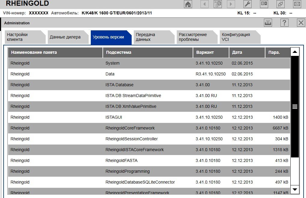Click the scroll up arrow of the table
306x198 pixels.
295,52
